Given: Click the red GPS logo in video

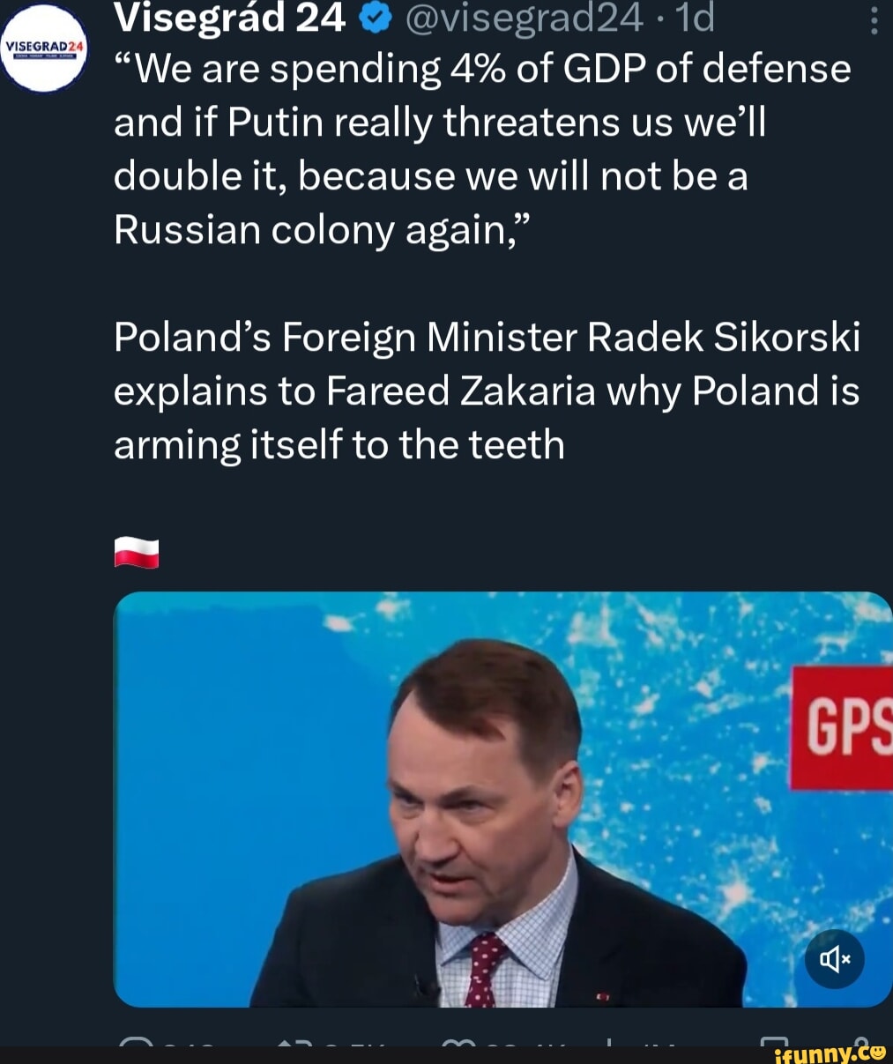Looking at the screenshot, I should tap(842, 727).
